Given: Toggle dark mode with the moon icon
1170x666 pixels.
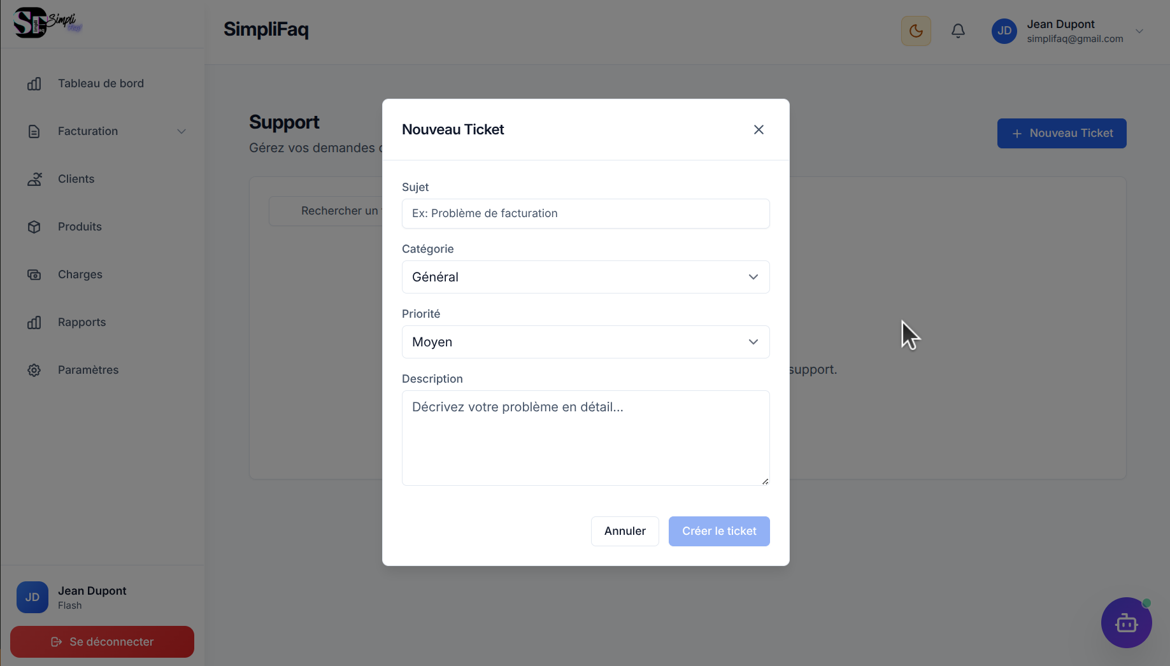Looking at the screenshot, I should pyautogui.click(x=915, y=31).
